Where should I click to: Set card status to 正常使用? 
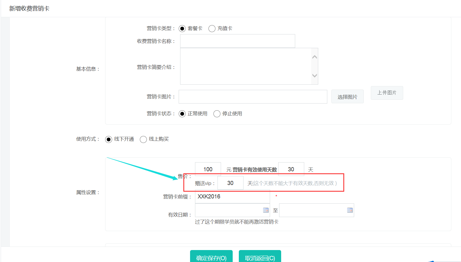point(182,114)
